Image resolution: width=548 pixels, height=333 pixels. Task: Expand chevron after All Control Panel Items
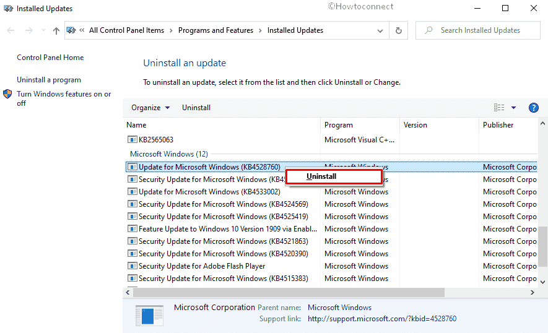(x=171, y=31)
